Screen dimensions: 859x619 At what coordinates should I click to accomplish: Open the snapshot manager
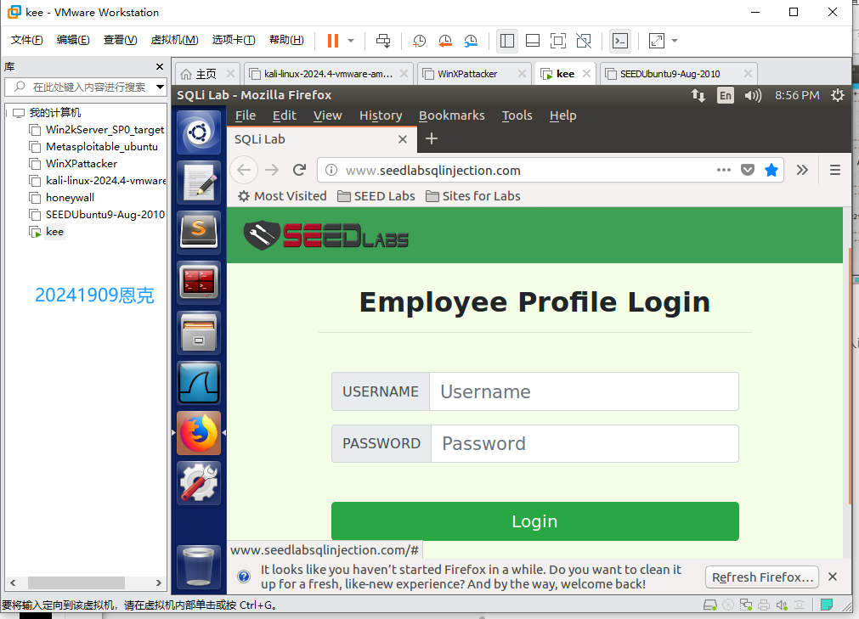click(x=471, y=41)
